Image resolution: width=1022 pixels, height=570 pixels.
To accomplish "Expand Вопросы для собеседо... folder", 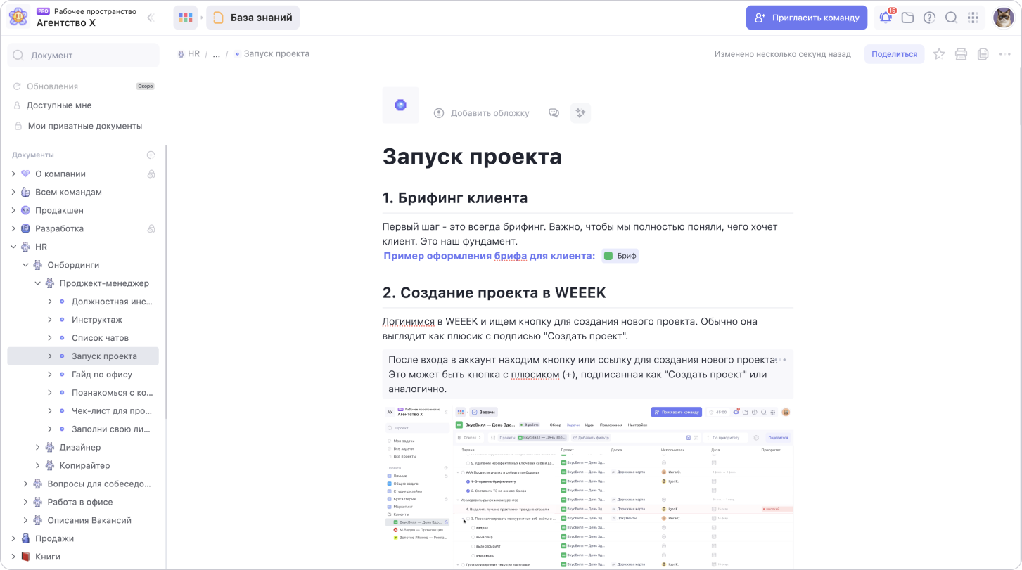I will tap(25, 484).
